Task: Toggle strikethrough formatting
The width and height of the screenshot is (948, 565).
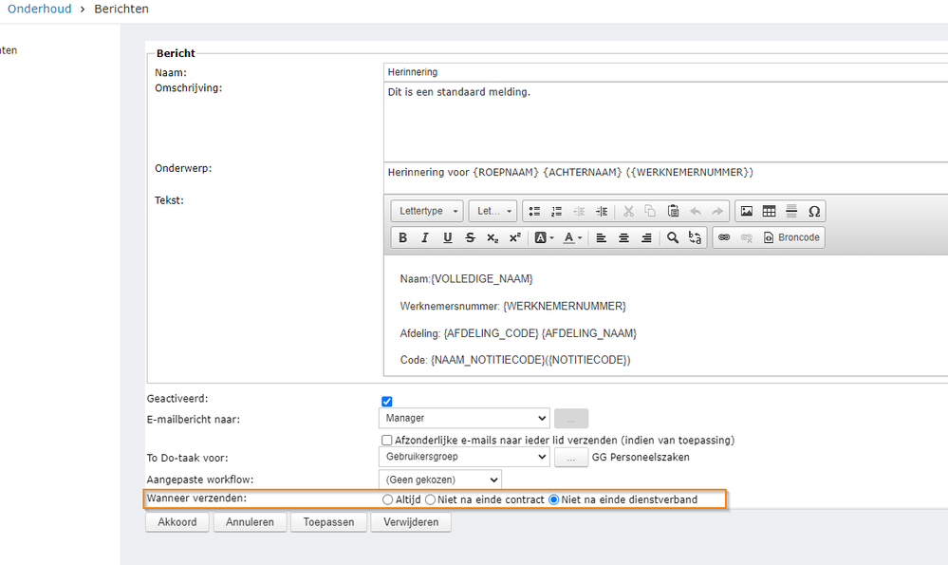Action: coord(470,237)
